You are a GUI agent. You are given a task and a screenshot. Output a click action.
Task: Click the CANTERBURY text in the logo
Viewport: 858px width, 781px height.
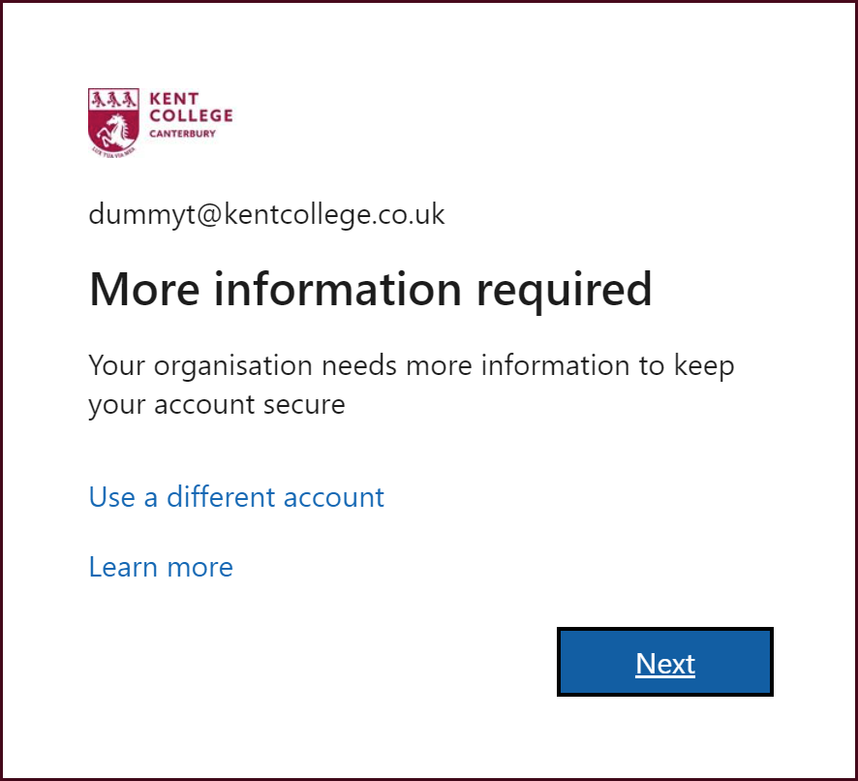182,133
